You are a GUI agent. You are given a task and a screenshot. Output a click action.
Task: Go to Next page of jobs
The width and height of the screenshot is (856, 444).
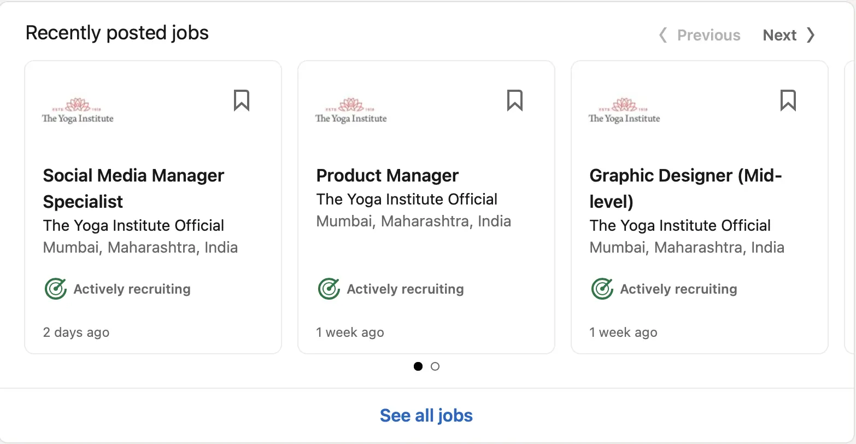click(x=789, y=35)
